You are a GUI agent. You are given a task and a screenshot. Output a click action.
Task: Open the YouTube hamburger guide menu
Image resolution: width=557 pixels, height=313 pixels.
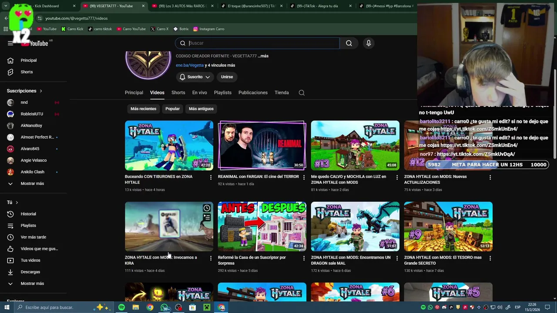click(x=10, y=43)
